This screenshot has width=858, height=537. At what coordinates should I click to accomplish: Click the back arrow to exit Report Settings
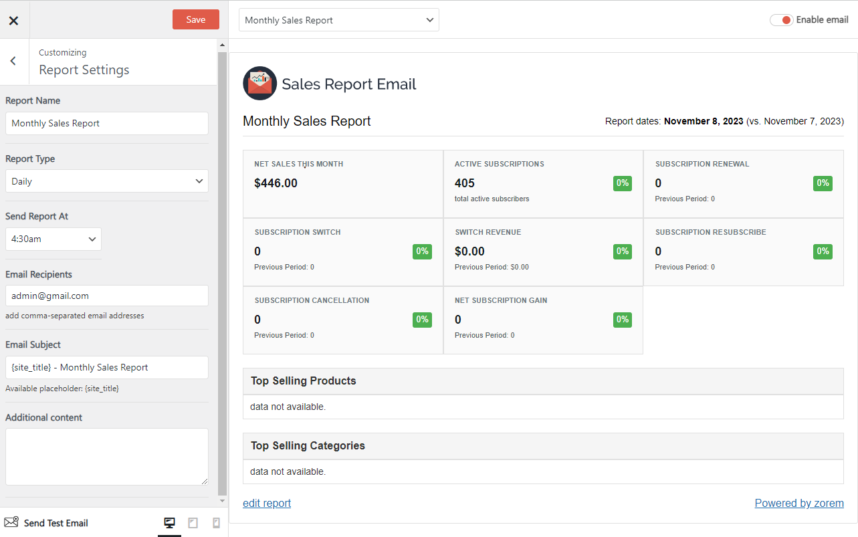pyautogui.click(x=13, y=61)
